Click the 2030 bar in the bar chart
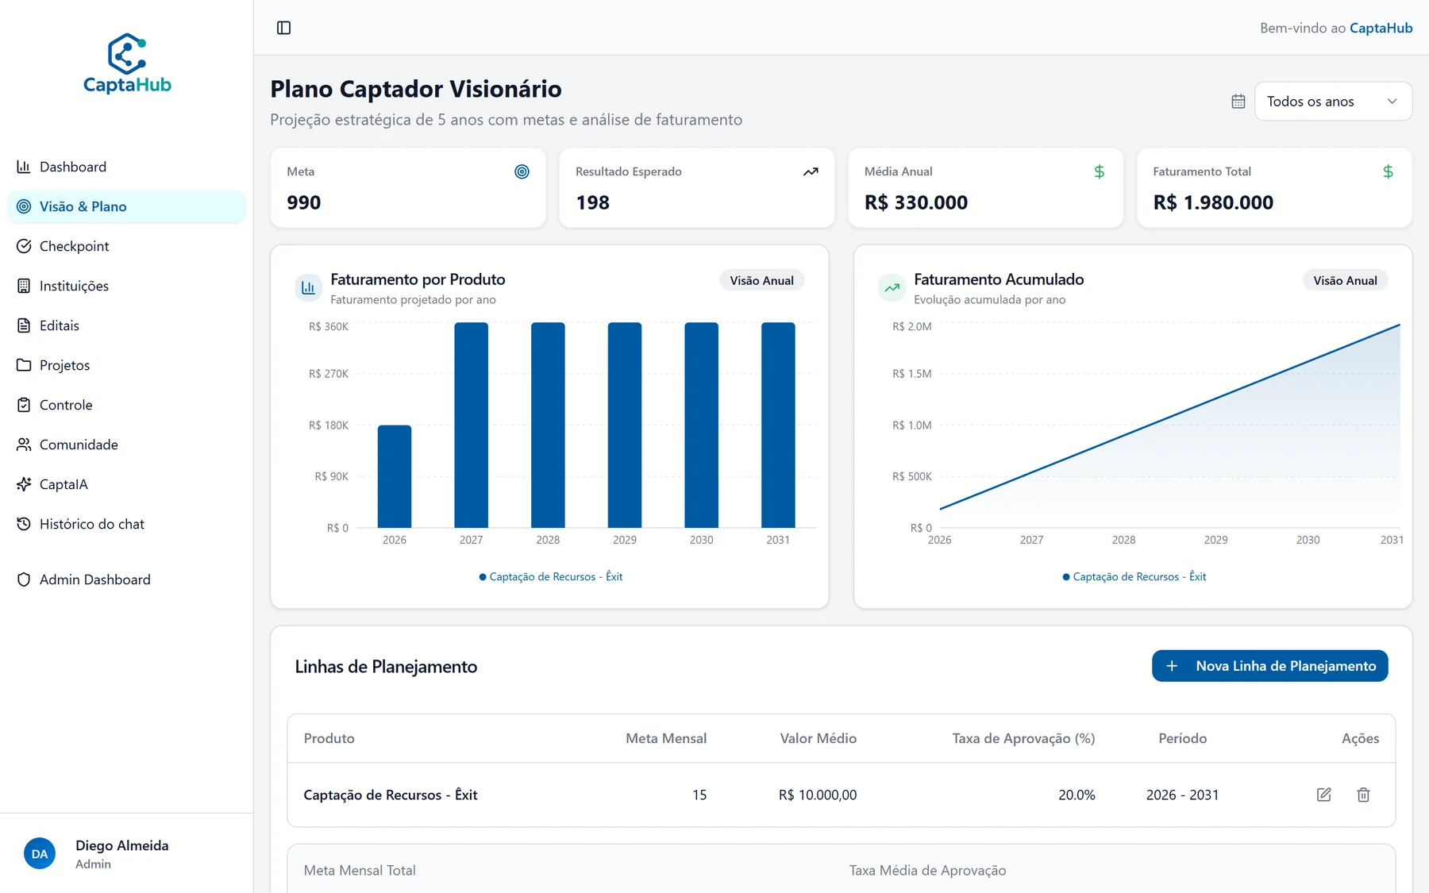 pos(702,425)
